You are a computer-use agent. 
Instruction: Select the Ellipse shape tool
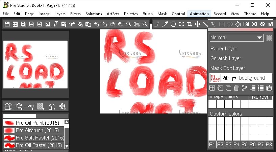click(230, 24)
